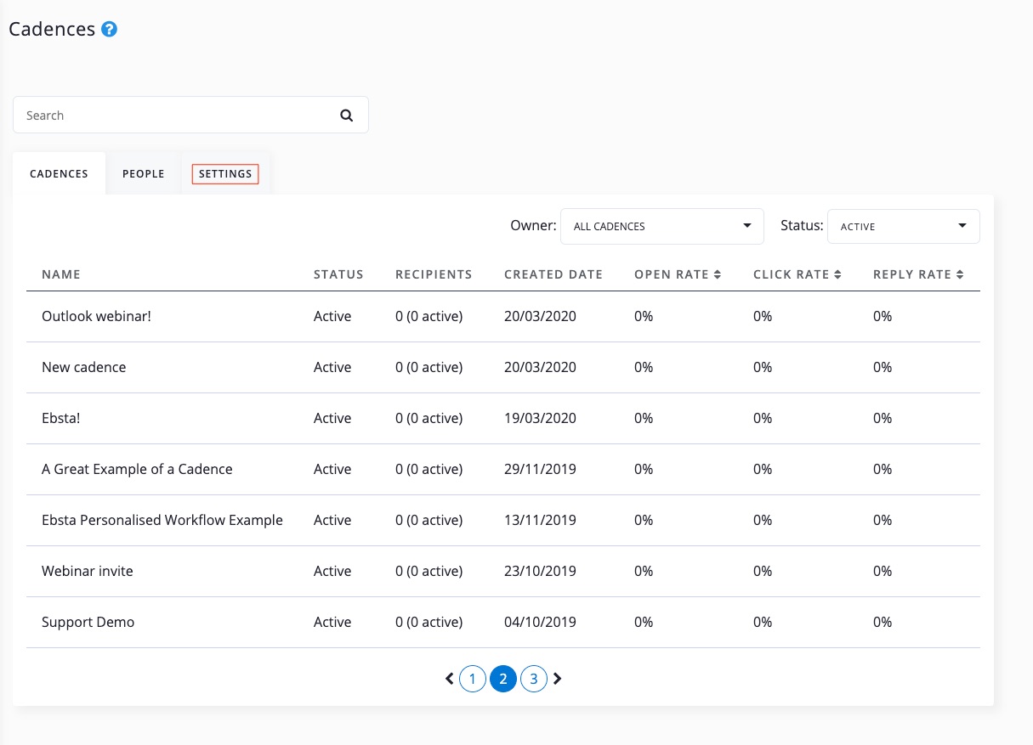Open Ebsta Personalised Workflow Example cadence
Viewport: 1033px width, 745px height.
pyautogui.click(x=162, y=520)
